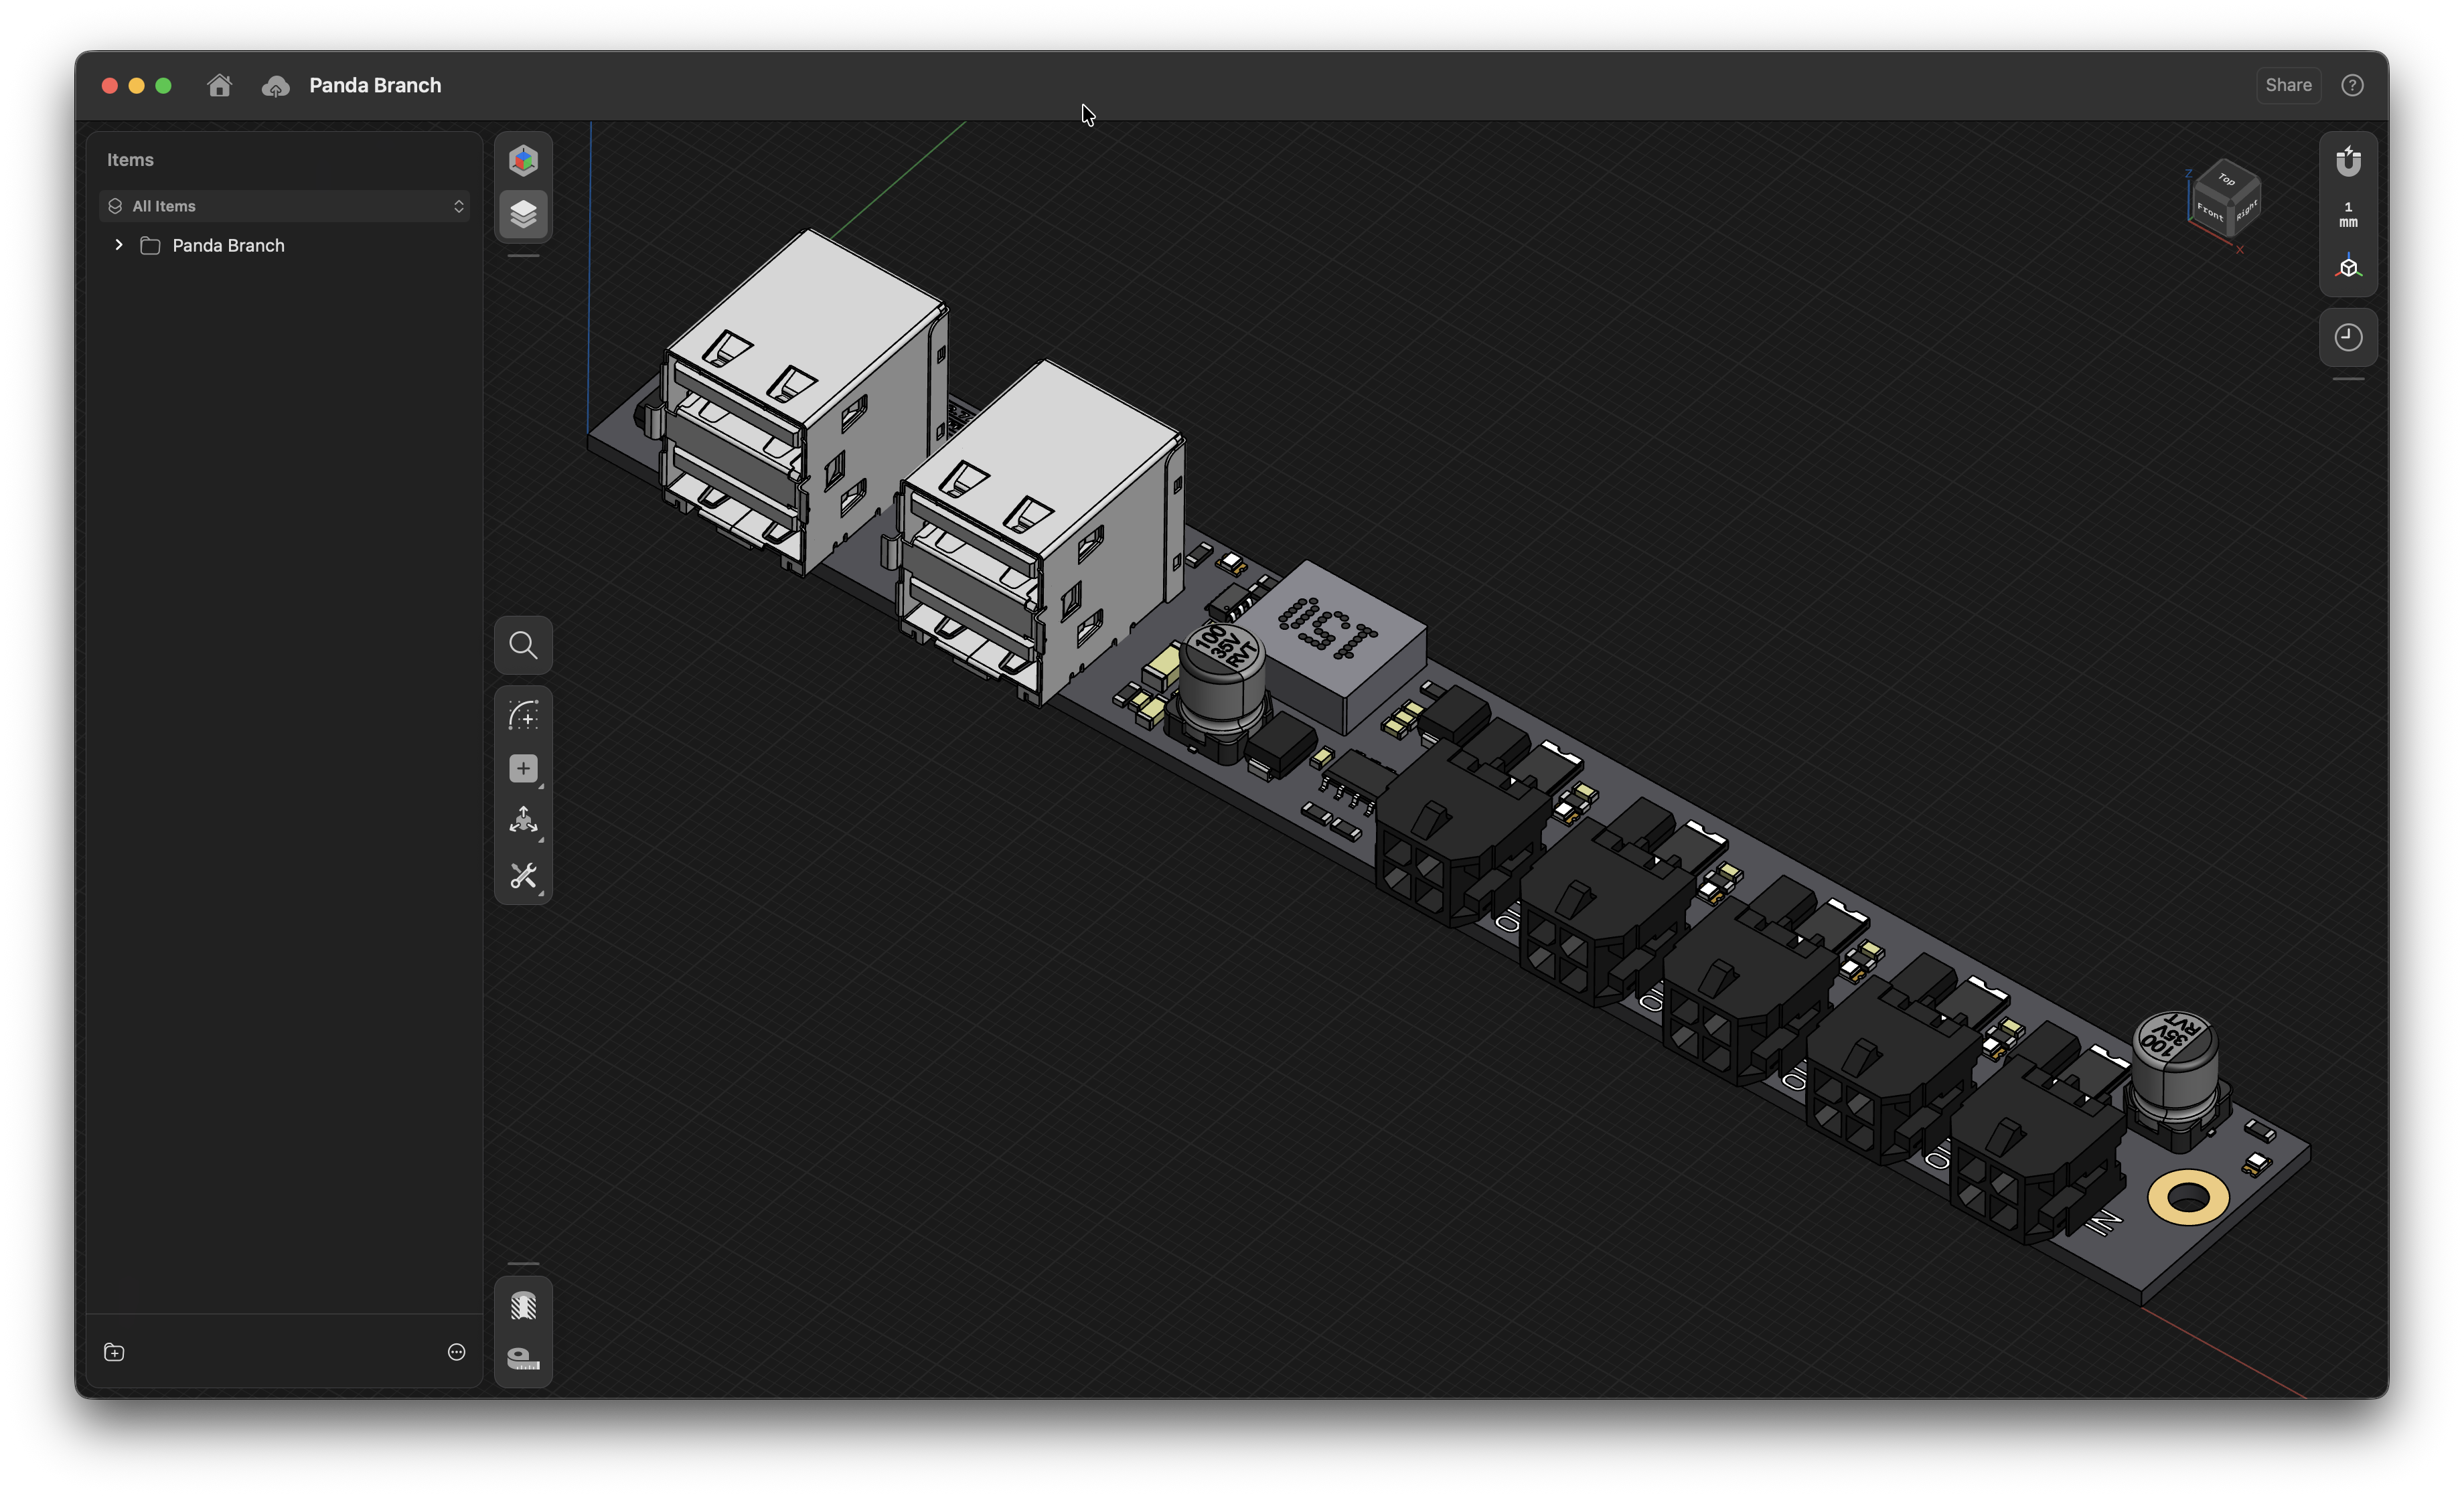This screenshot has height=1498, width=2464.
Task: Click the Share button
Action: click(2288, 85)
